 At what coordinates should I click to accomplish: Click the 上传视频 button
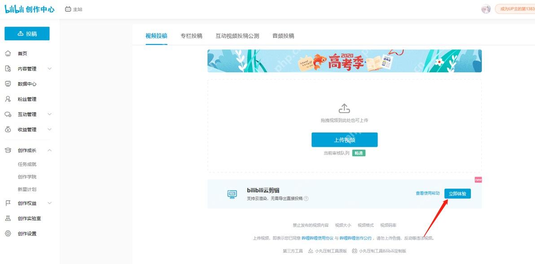point(344,140)
